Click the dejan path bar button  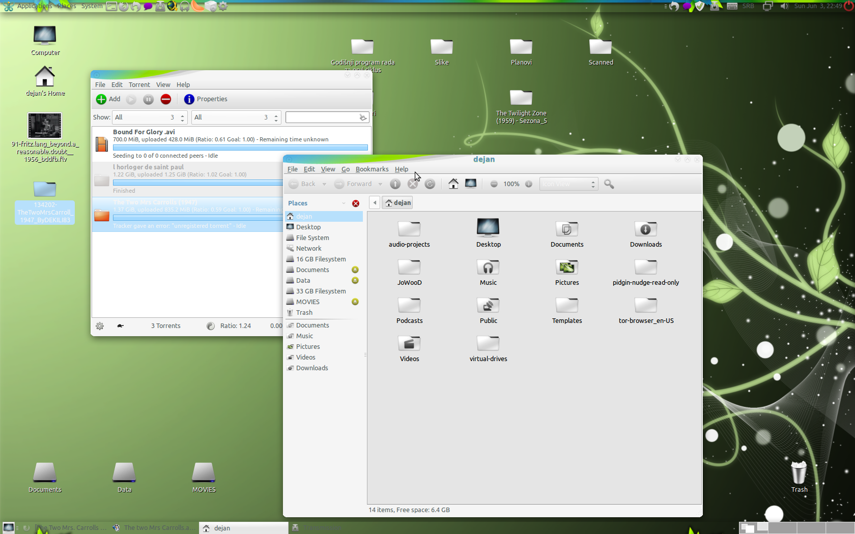click(398, 203)
